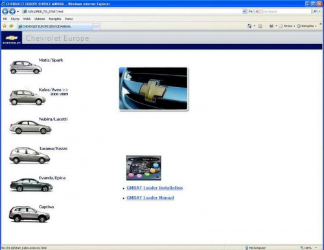Click the Matiz/Spark model label
This screenshot has width=324, height=250.
click(x=51, y=60)
